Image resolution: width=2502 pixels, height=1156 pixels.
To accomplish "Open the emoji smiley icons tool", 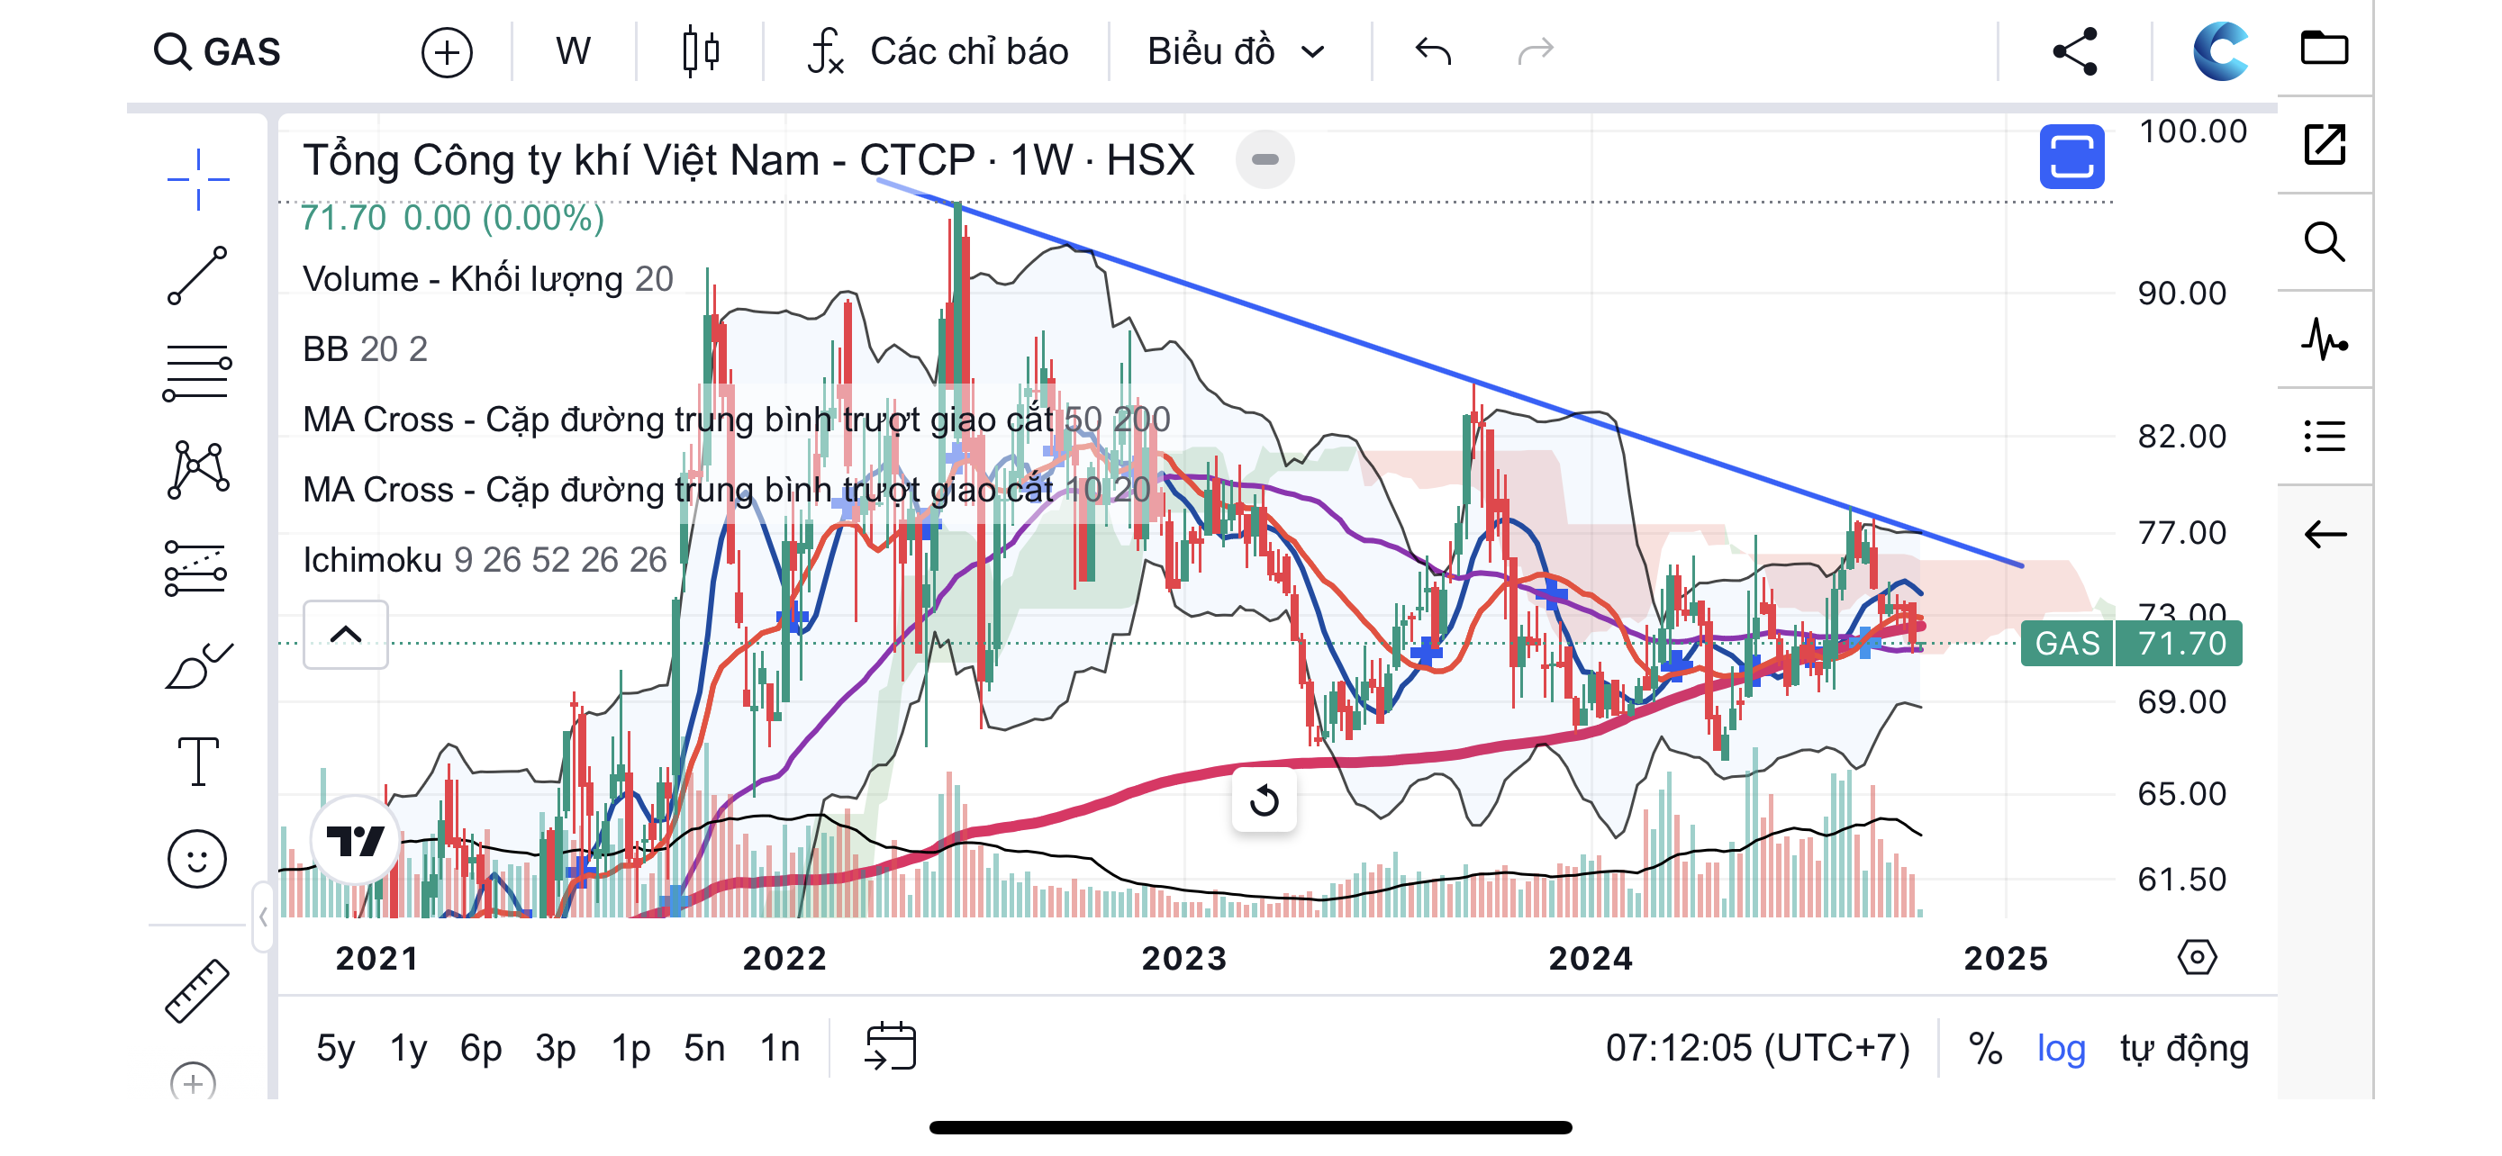I will [x=197, y=859].
